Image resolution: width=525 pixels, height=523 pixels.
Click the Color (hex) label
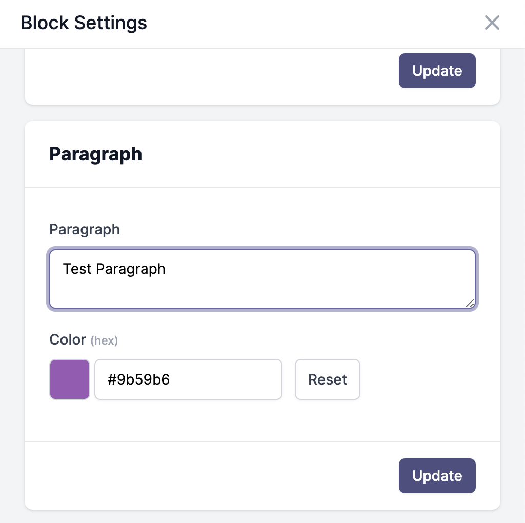click(x=67, y=339)
